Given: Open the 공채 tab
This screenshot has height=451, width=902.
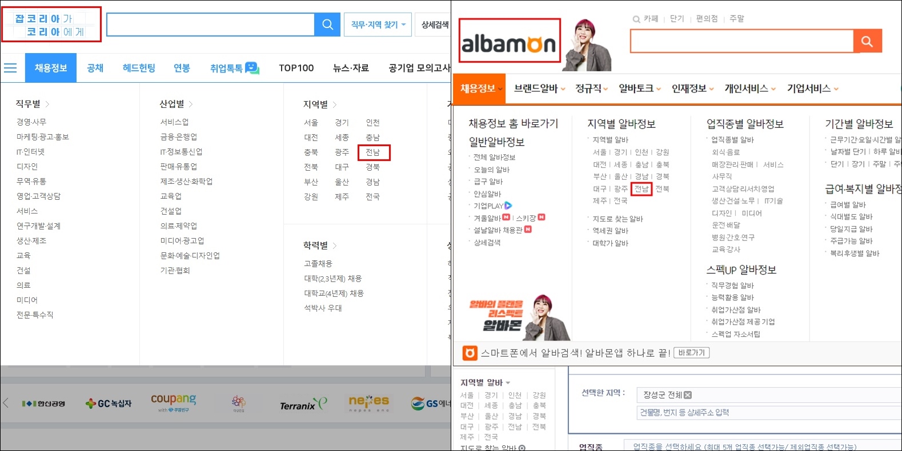Looking at the screenshot, I should pos(95,68).
